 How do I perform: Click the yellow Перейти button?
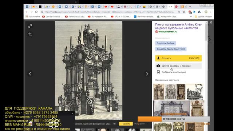tap(126, 124)
